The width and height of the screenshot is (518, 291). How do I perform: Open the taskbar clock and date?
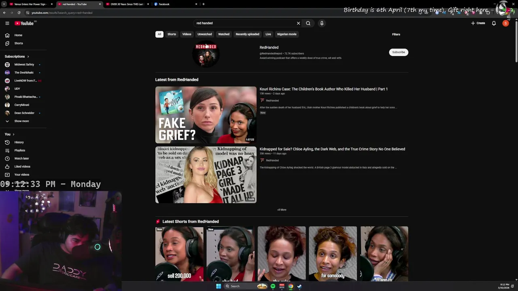[504, 286]
